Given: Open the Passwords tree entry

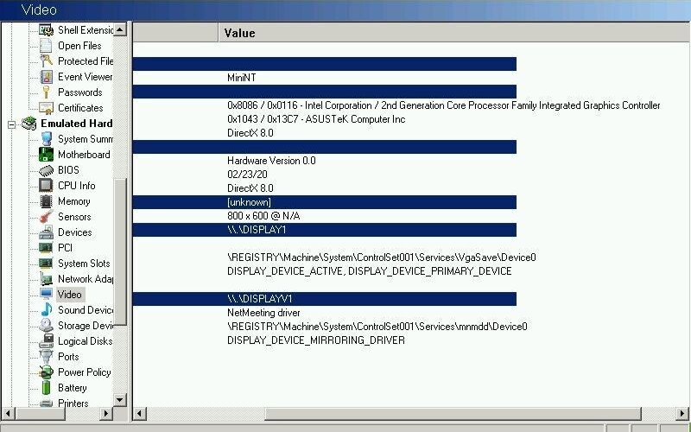Looking at the screenshot, I should pyautogui.click(x=79, y=92).
